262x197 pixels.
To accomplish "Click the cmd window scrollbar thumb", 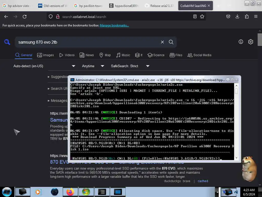I will click(236, 91).
